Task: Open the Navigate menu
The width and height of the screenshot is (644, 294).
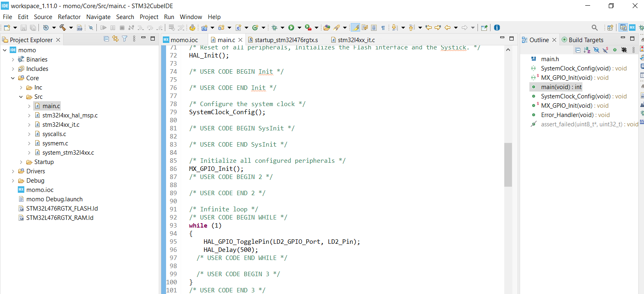Action: [98, 17]
